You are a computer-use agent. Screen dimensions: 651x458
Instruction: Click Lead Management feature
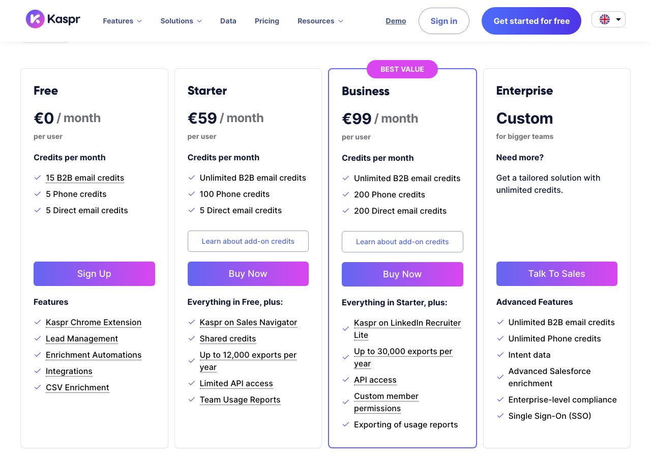coord(82,338)
